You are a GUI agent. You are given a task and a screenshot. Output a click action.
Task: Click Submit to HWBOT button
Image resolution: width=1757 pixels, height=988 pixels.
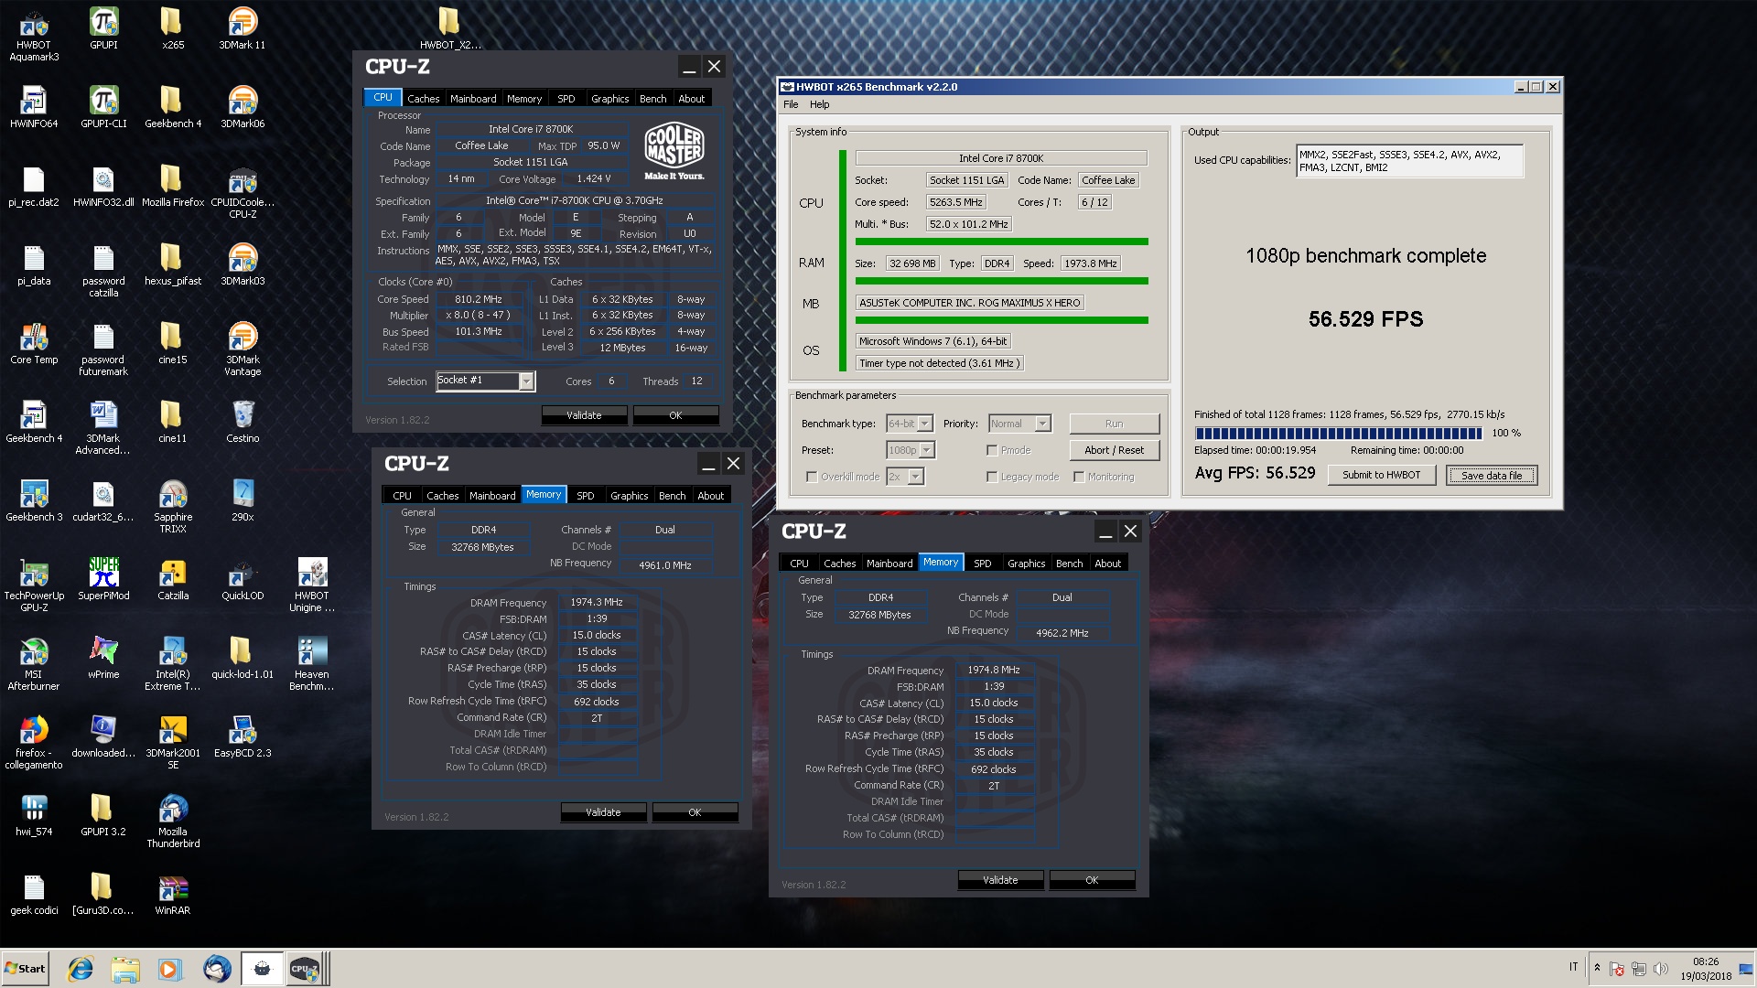1381,475
